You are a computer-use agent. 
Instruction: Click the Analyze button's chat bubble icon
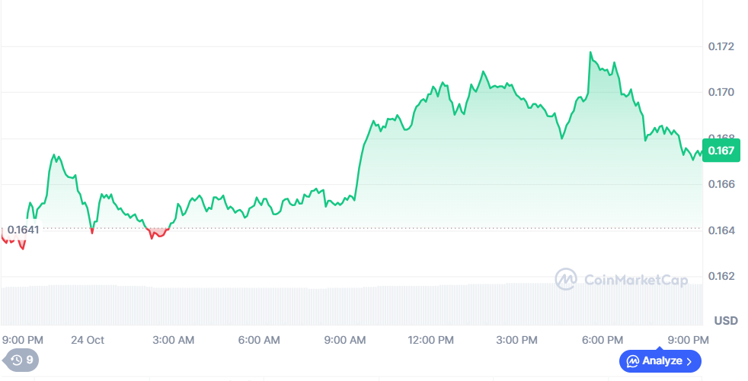[632, 360]
